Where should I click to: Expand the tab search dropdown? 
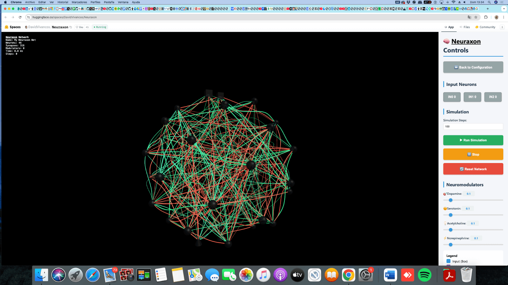(x=504, y=9)
